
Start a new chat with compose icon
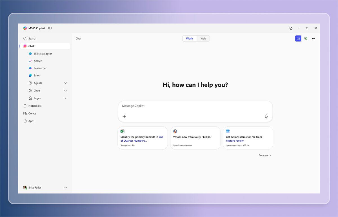pos(298,38)
